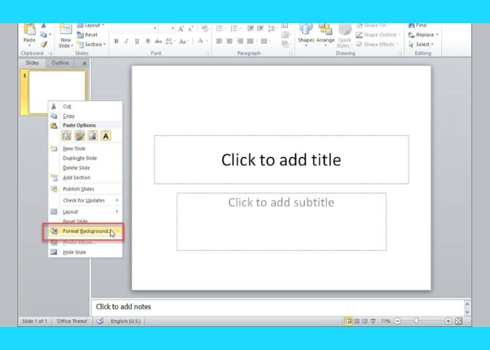Image resolution: width=490 pixels, height=350 pixels.
Task: Click Keep Text Only paste icon
Action: [x=106, y=136]
